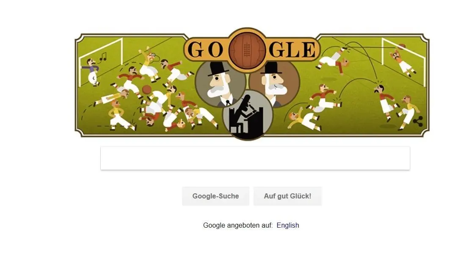
Task: Click the share icon on the doodle
Action: pyautogui.click(x=418, y=121)
